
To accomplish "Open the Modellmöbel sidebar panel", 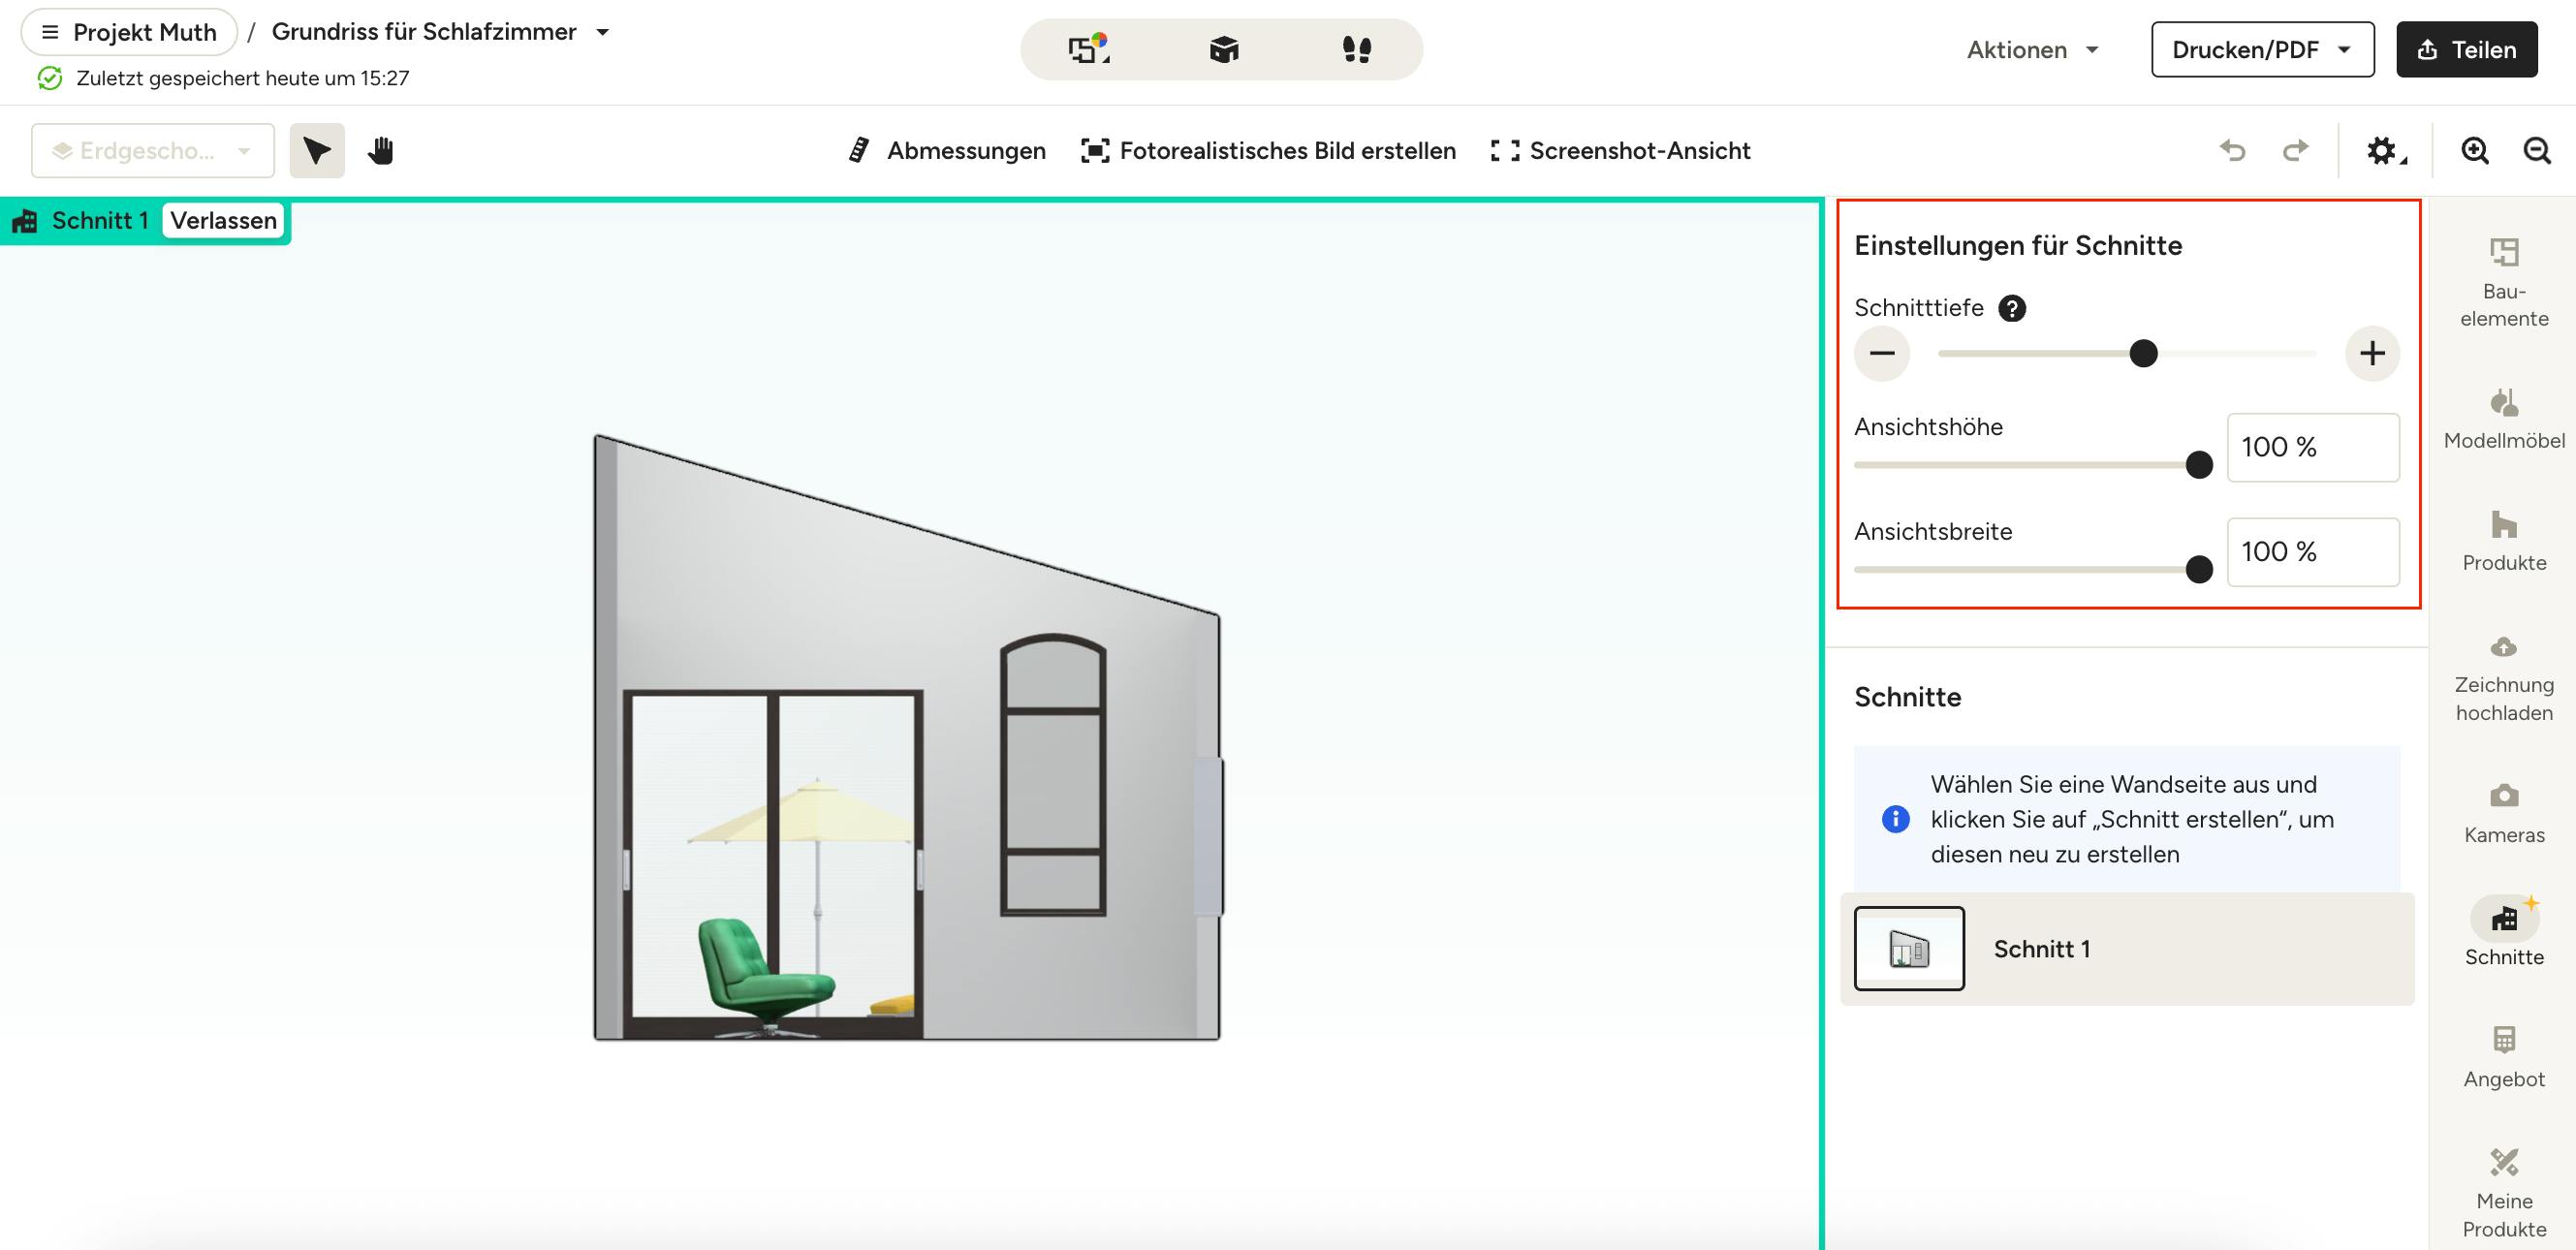I will point(2504,419).
